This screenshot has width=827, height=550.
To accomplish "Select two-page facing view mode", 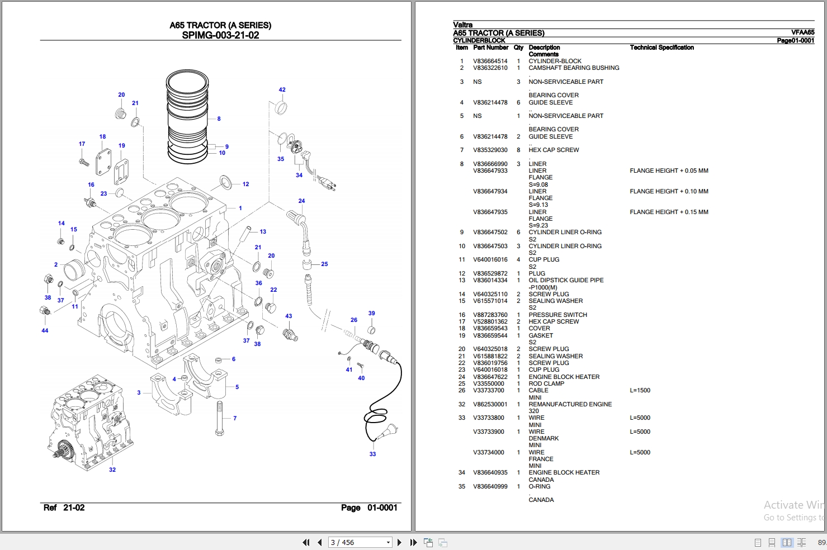I will 787,542.
